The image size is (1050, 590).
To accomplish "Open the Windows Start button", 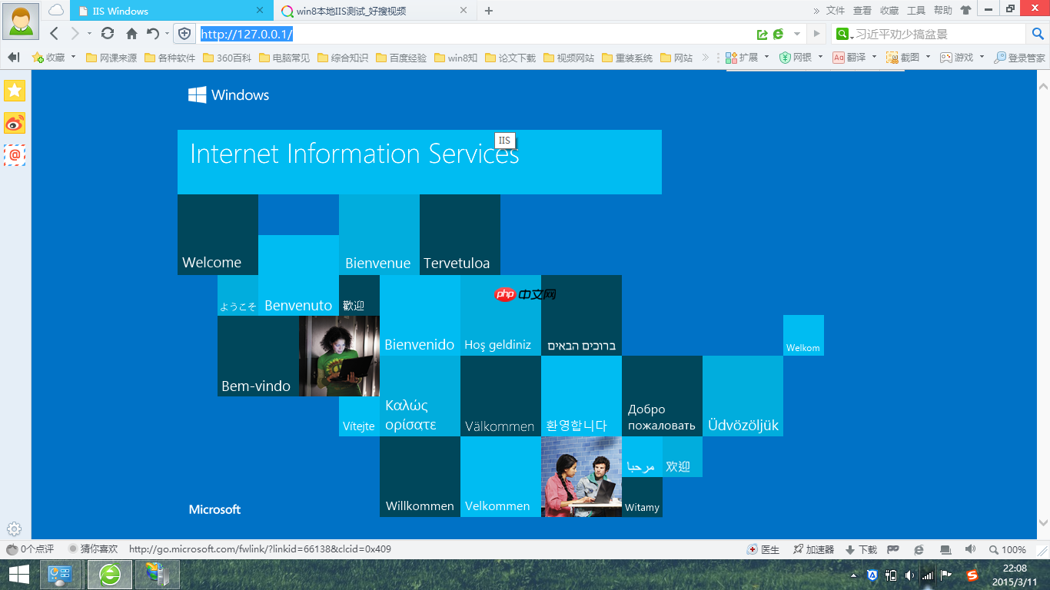I will [19, 574].
